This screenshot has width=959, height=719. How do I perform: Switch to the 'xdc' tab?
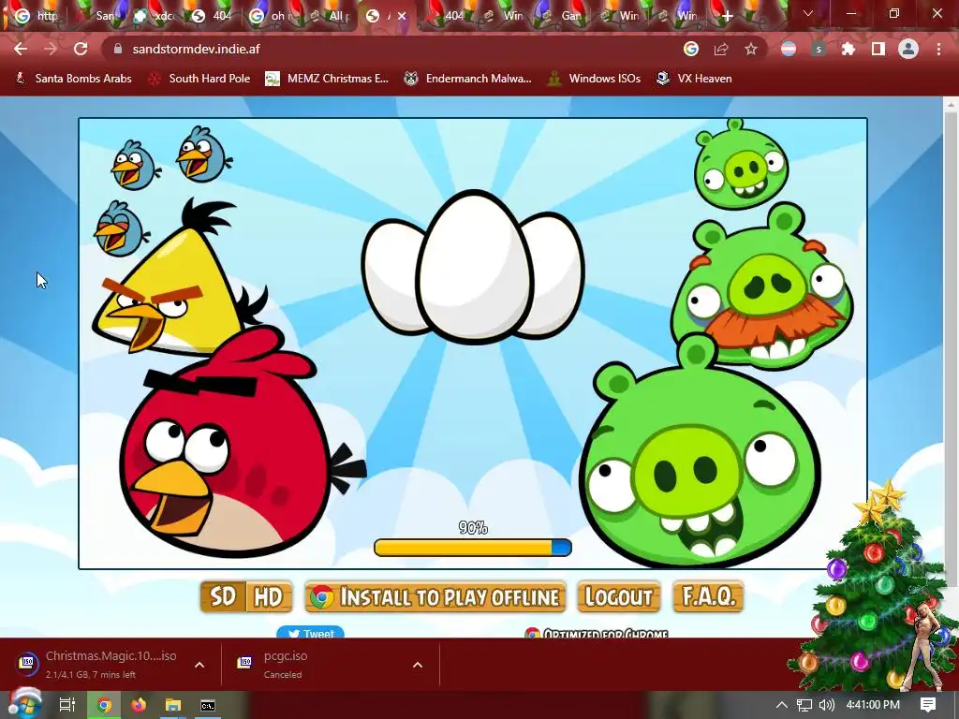154,16
